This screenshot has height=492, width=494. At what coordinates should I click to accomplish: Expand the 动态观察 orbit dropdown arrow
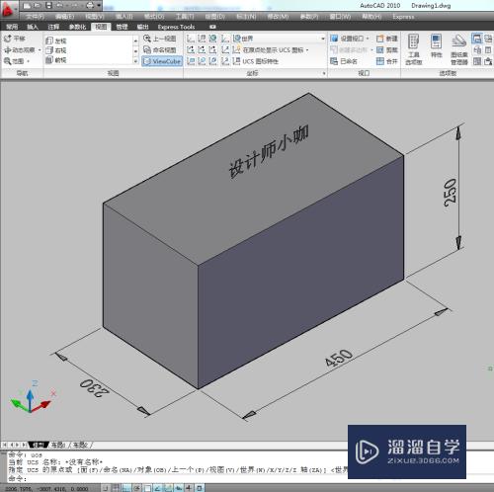point(40,50)
